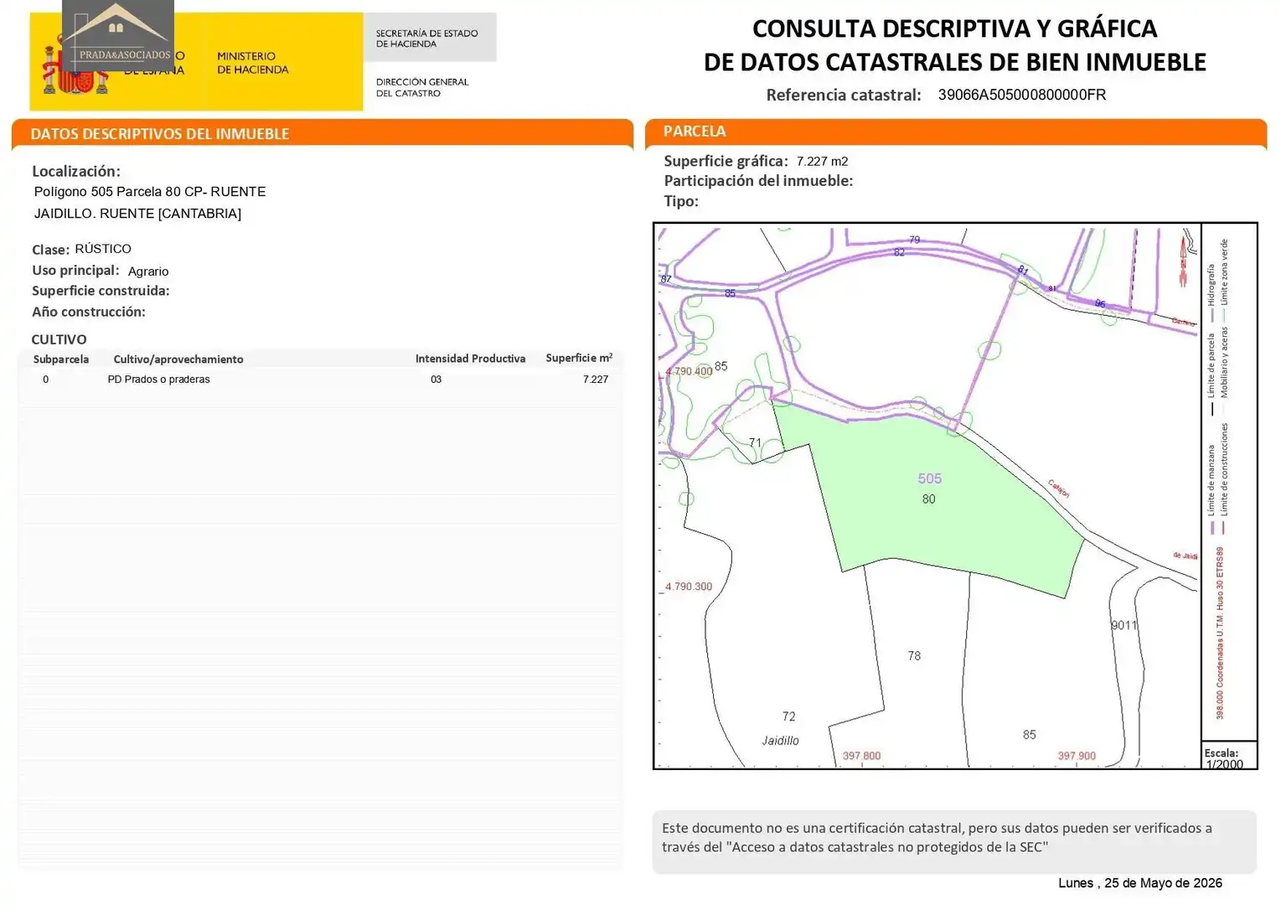Click the Secretaría de Estado de Hacienda box

[x=430, y=38]
